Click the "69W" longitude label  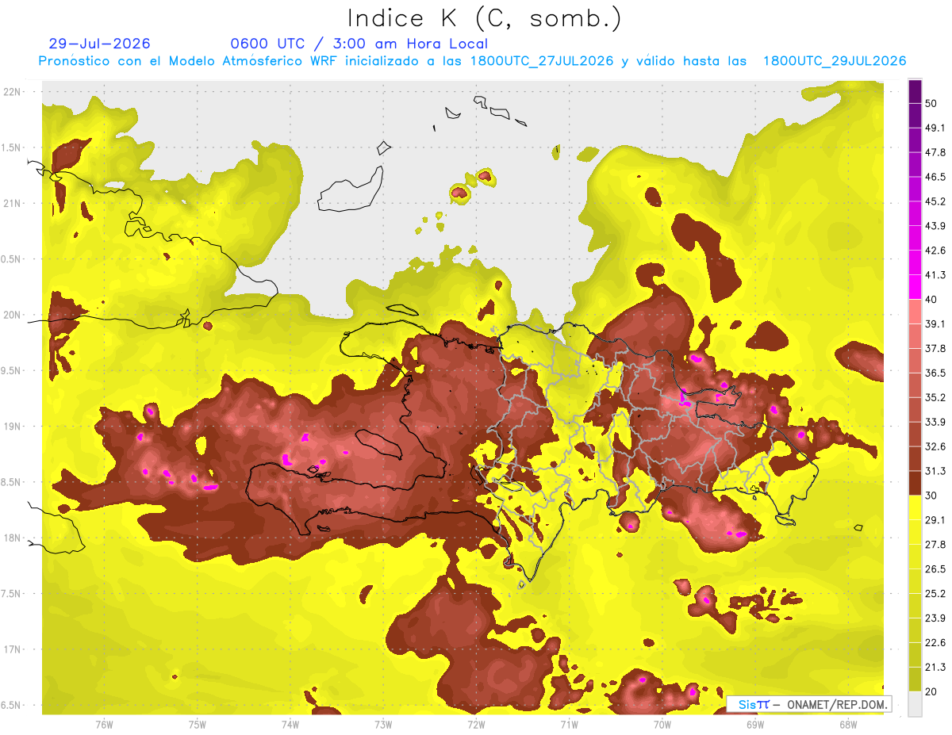coord(754,724)
